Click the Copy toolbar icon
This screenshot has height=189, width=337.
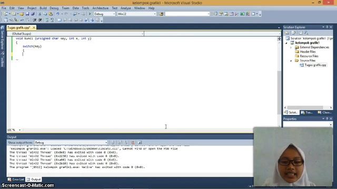coord(45,14)
